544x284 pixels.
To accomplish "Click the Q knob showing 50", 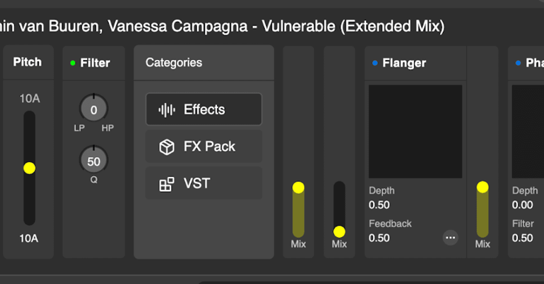I will 93,159.
